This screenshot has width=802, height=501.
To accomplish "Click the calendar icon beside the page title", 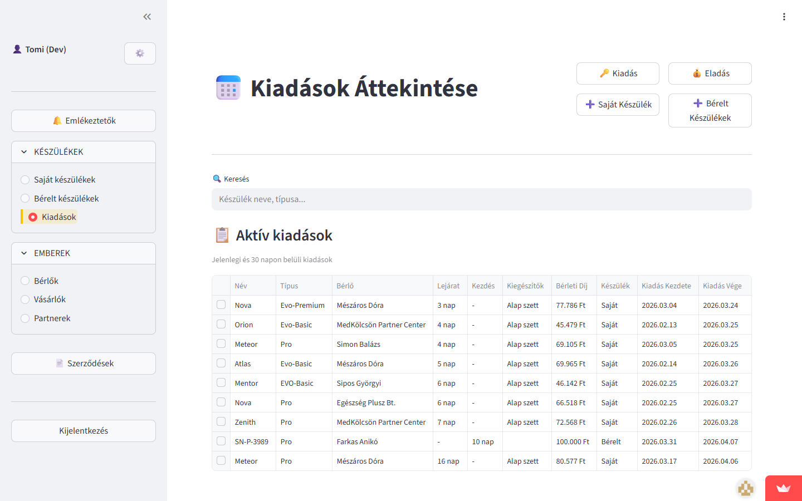I will (228, 88).
